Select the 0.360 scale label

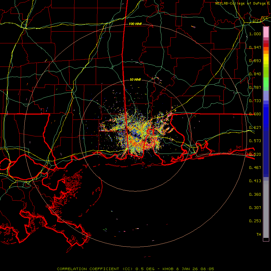(255, 195)
